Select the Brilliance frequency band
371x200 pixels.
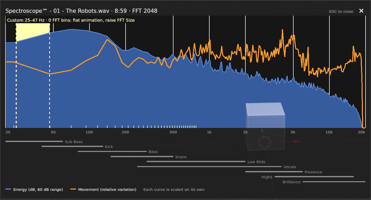tap(324, 182)
